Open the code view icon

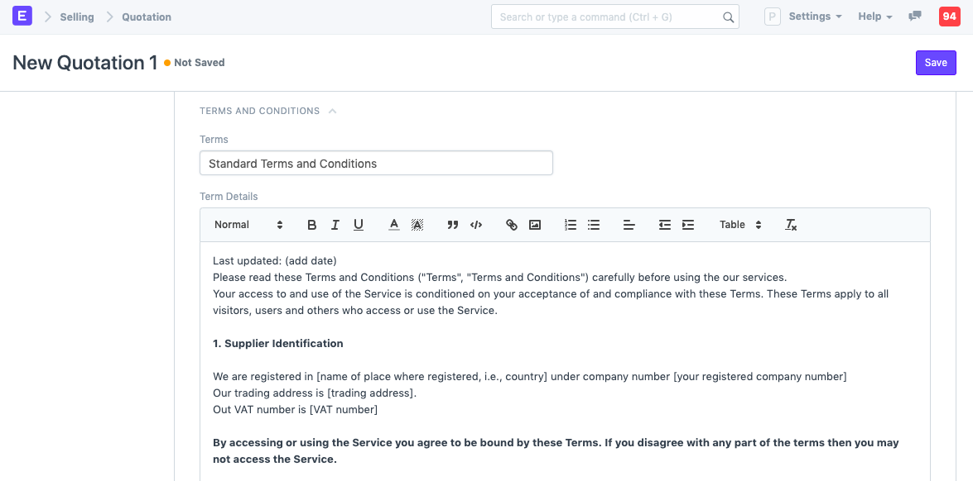[x=475, y=224]
